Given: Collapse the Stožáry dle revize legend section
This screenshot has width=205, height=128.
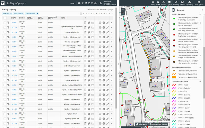Looking at the screenshot, I should (x=200, y=14).
